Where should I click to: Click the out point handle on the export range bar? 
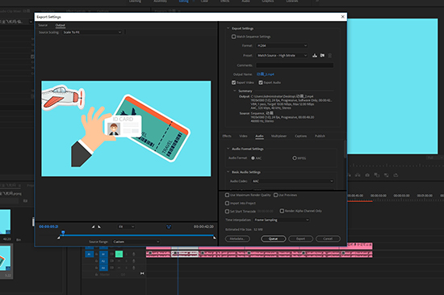click(x=215, y=238)
